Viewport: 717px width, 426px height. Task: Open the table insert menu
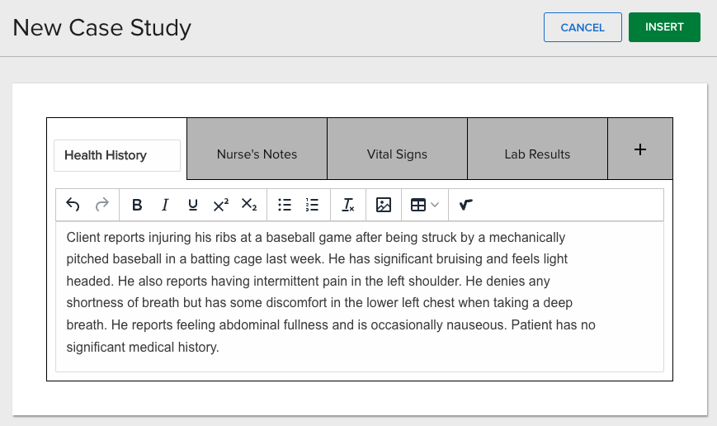click(x=418, y=205)
